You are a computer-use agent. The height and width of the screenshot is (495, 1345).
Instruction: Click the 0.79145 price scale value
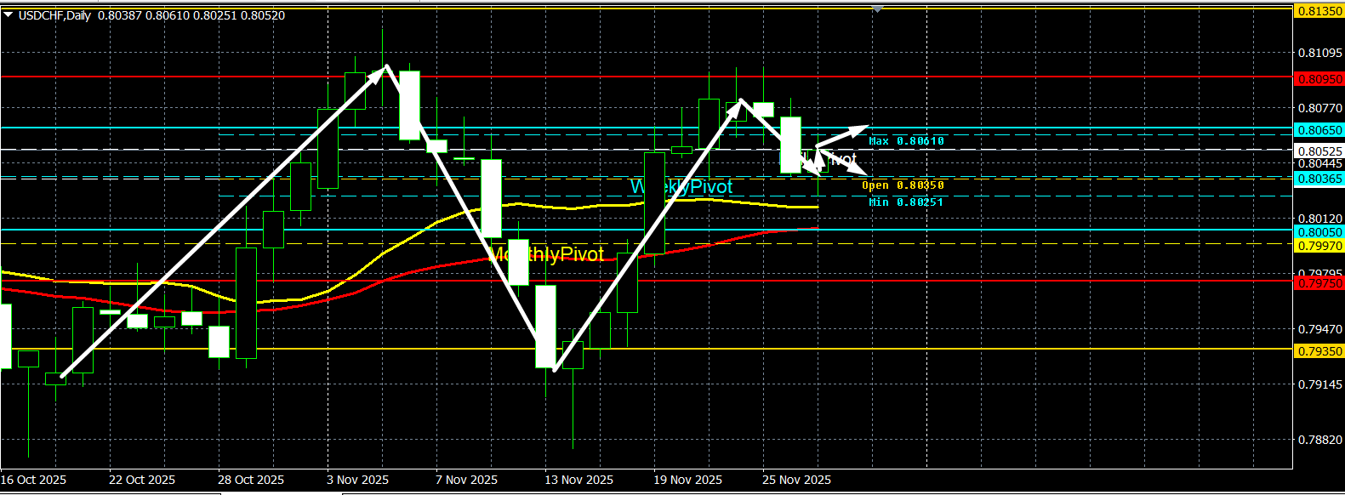[1319, 384]
